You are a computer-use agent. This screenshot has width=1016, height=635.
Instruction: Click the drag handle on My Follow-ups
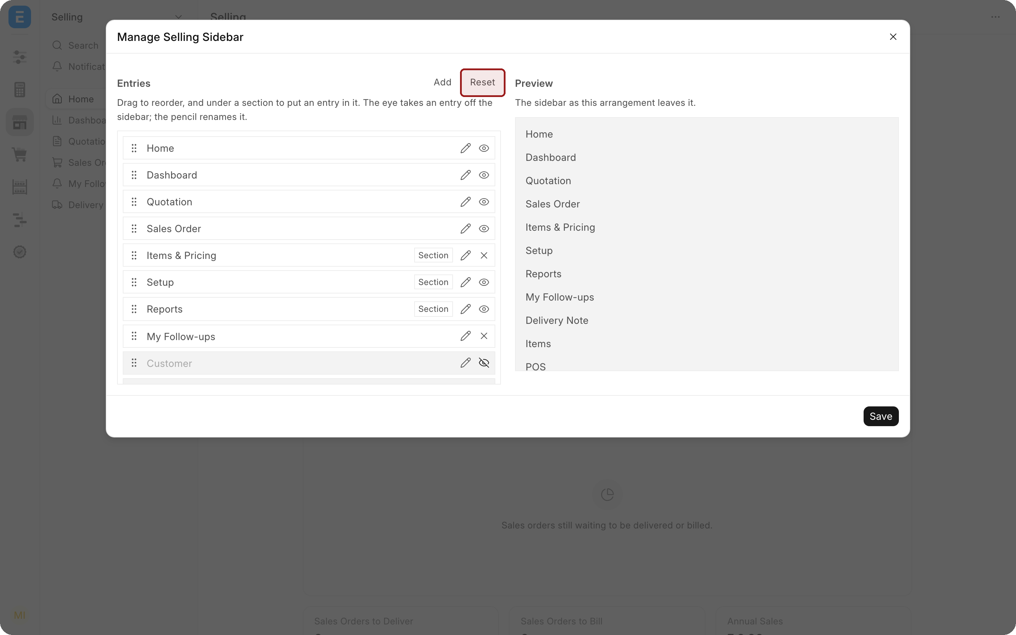(134, 336)
